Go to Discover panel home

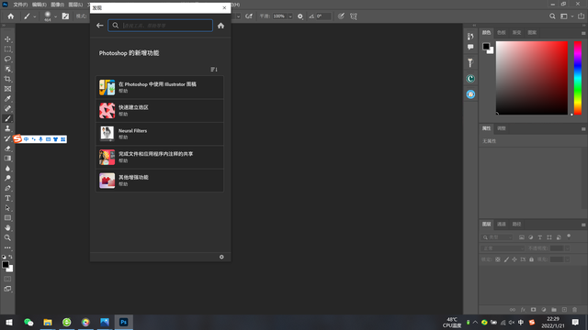[220, 26]
